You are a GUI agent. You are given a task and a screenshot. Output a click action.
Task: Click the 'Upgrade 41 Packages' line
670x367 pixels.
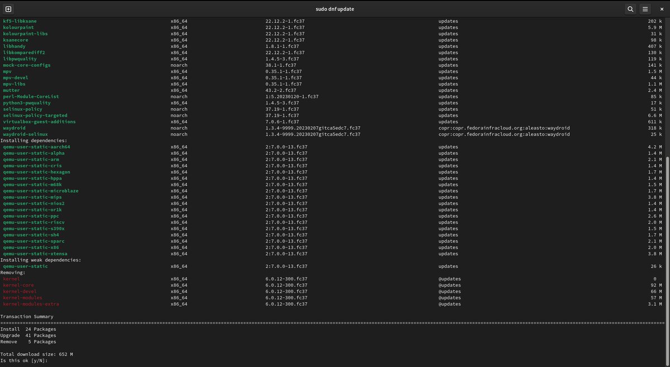pos(28,335)
